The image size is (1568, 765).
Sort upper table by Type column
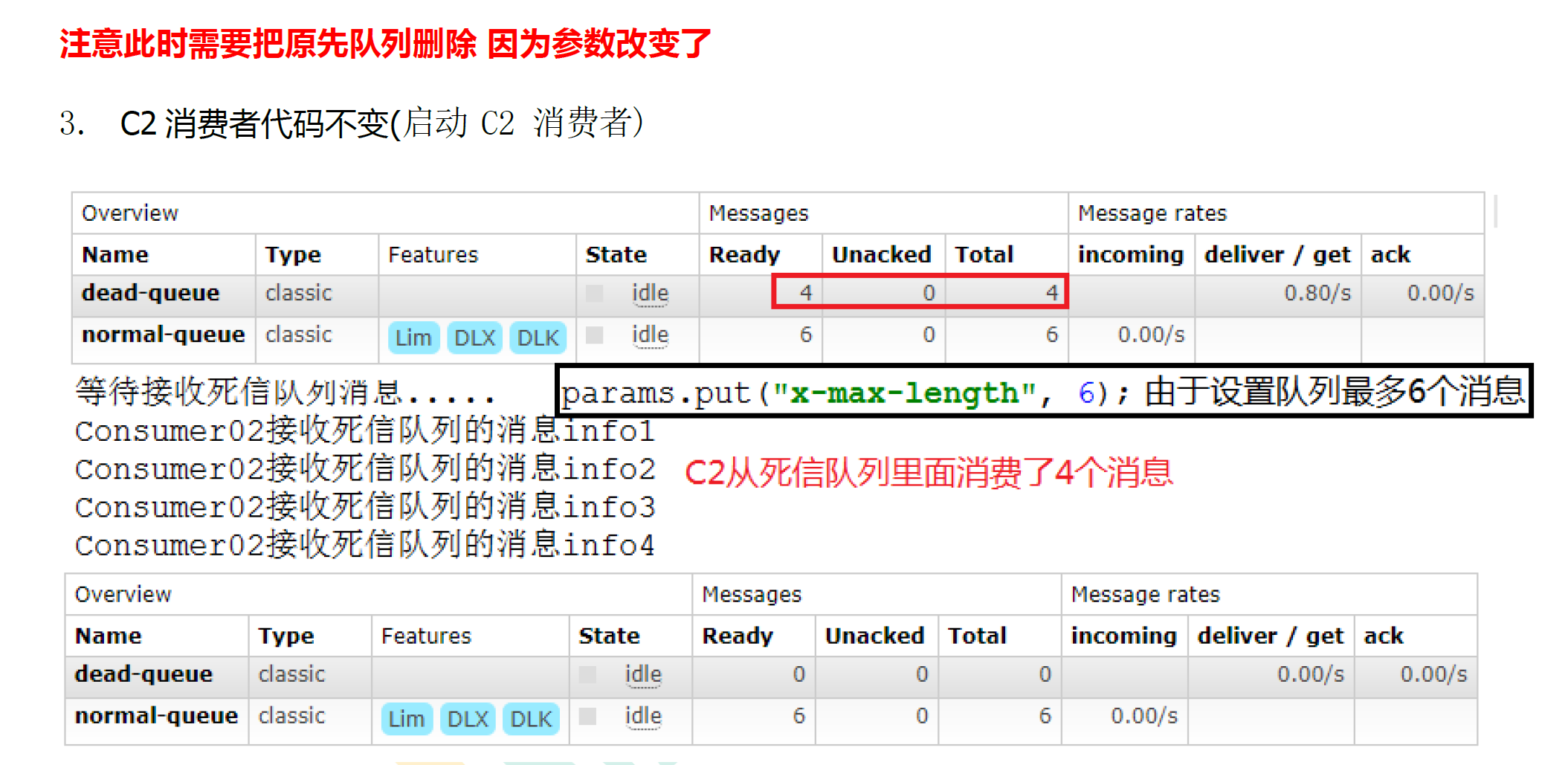(293, 255)
